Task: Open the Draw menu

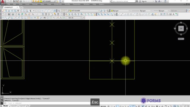Action: (x=49, y=4)
